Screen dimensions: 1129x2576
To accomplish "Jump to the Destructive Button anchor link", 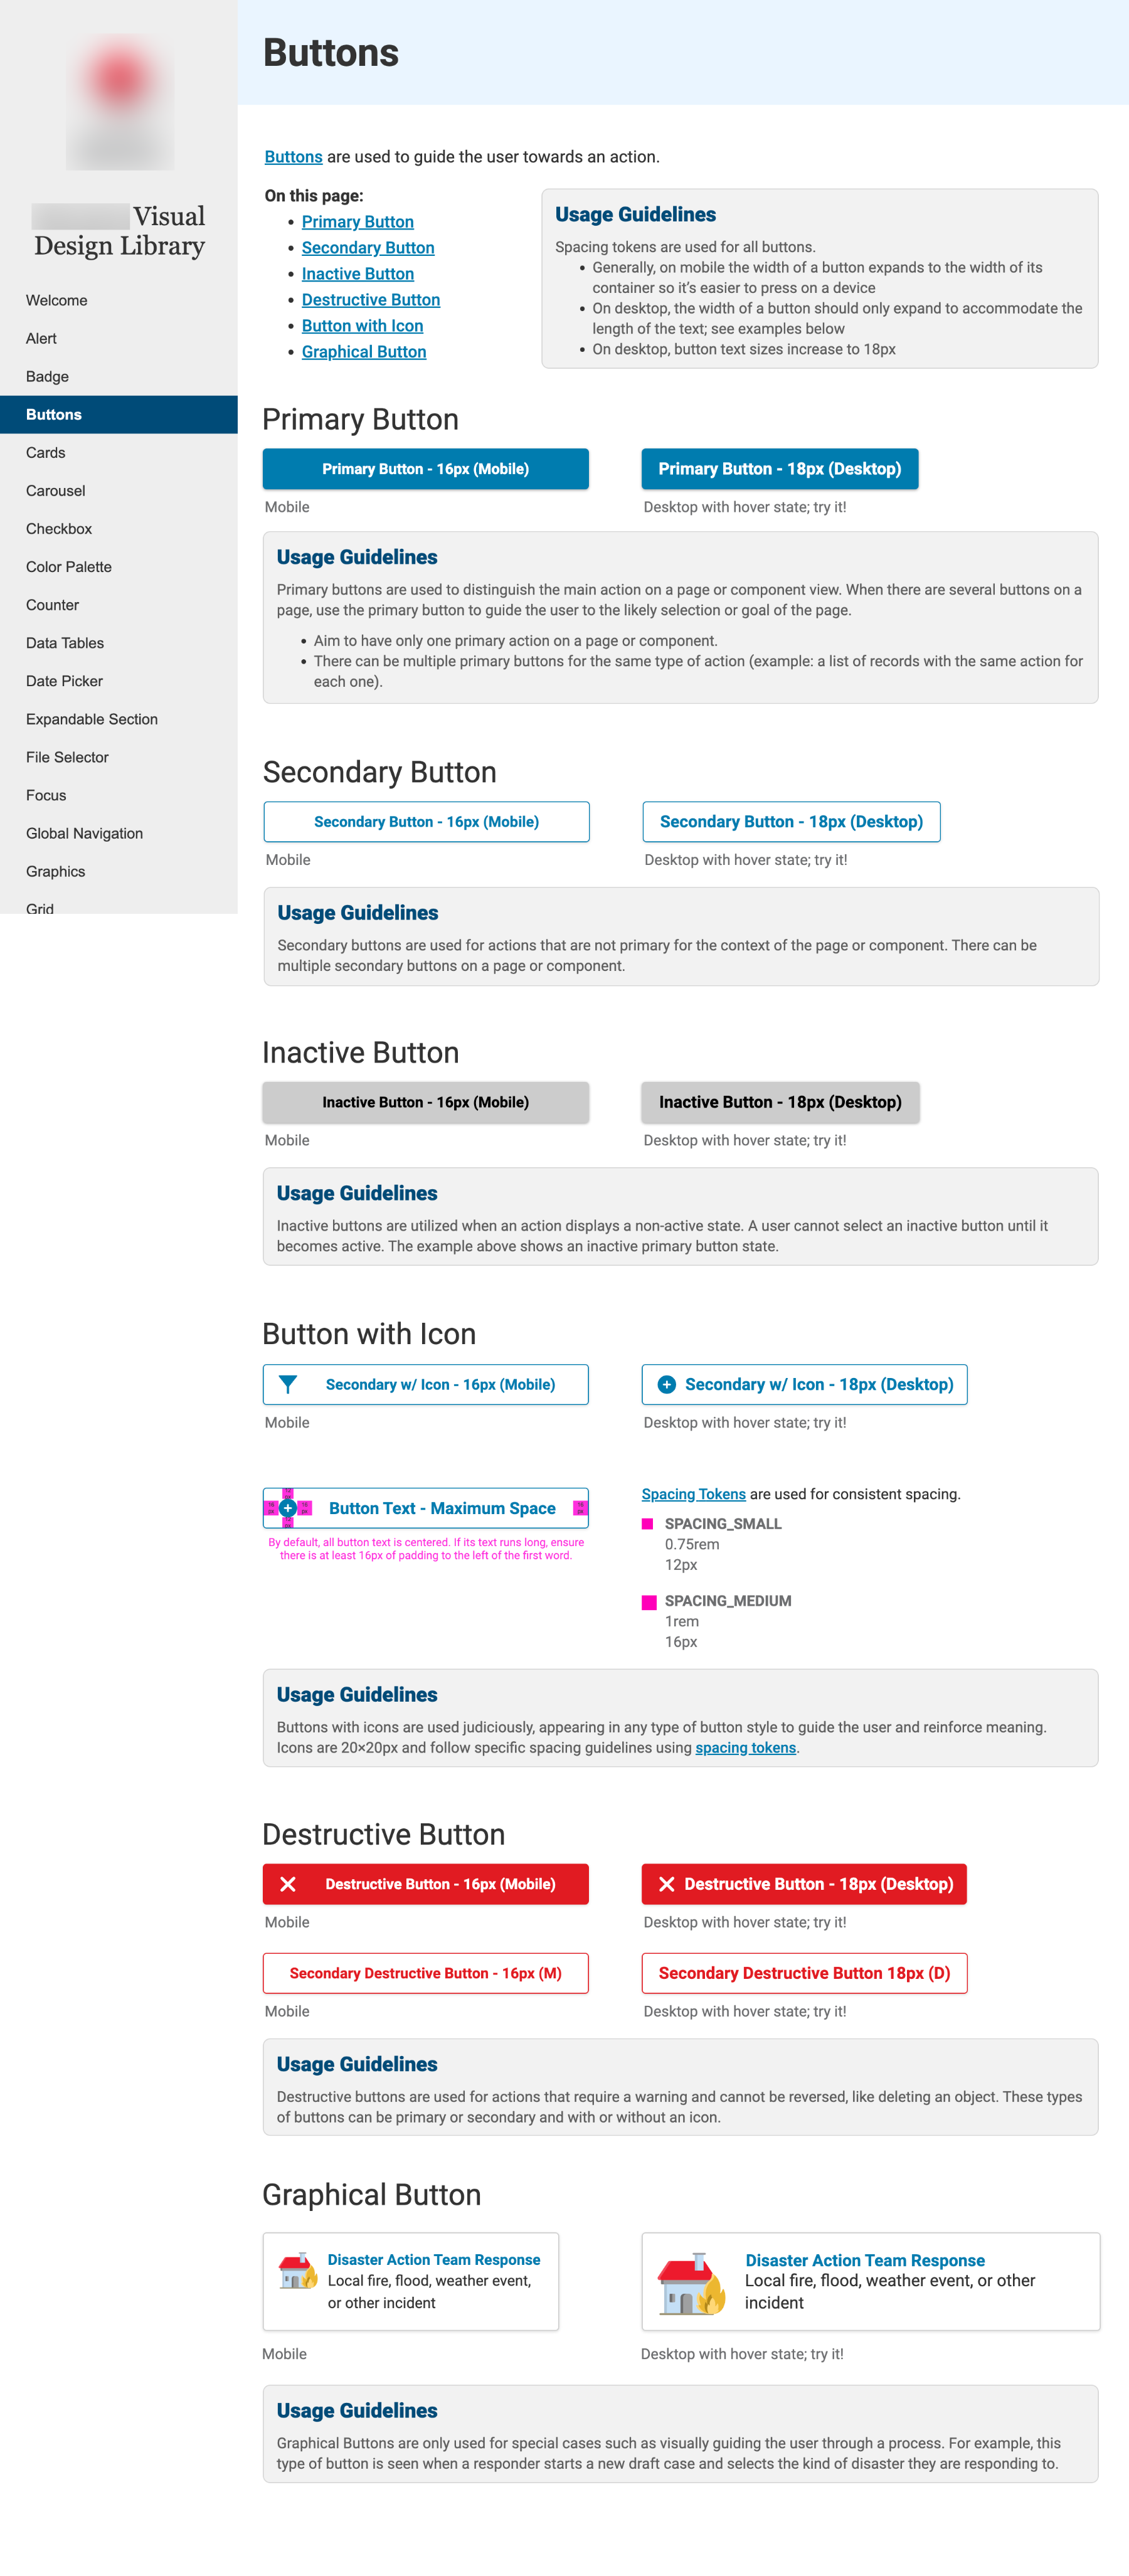I will [x=371, y=299].
